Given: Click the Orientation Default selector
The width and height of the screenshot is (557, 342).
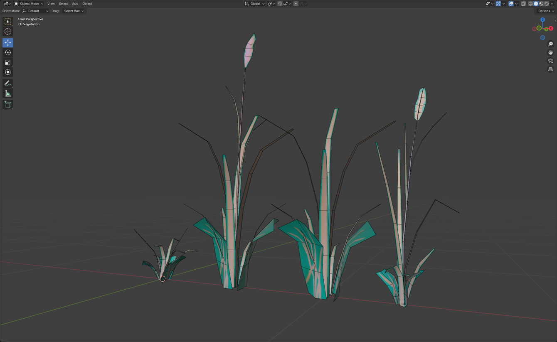Looking at the screenshot, I should [x=35, y=11].
